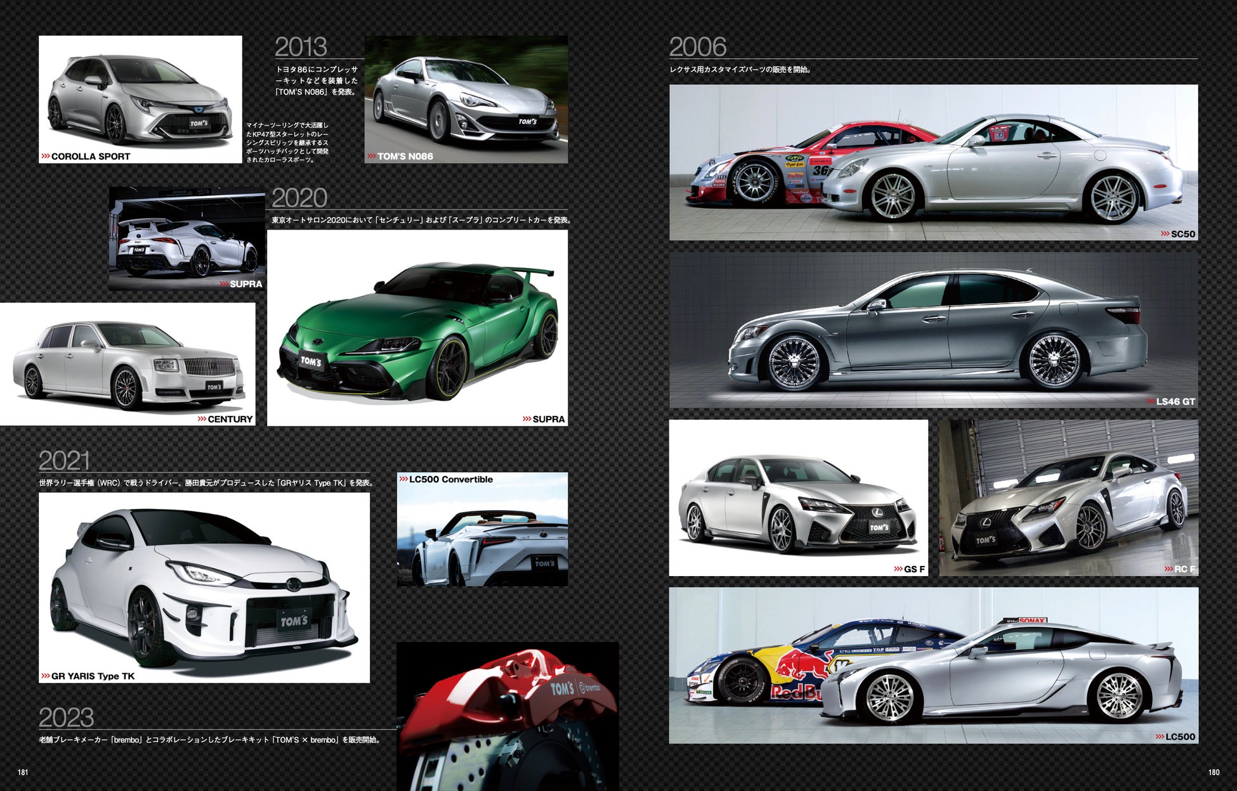The width and height of the screenshot is (1237, 791).
Task: Click the 2020 year heading
Action: [x=299, y=198]
